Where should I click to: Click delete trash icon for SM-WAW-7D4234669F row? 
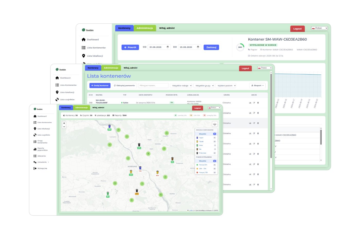point(258,103)
